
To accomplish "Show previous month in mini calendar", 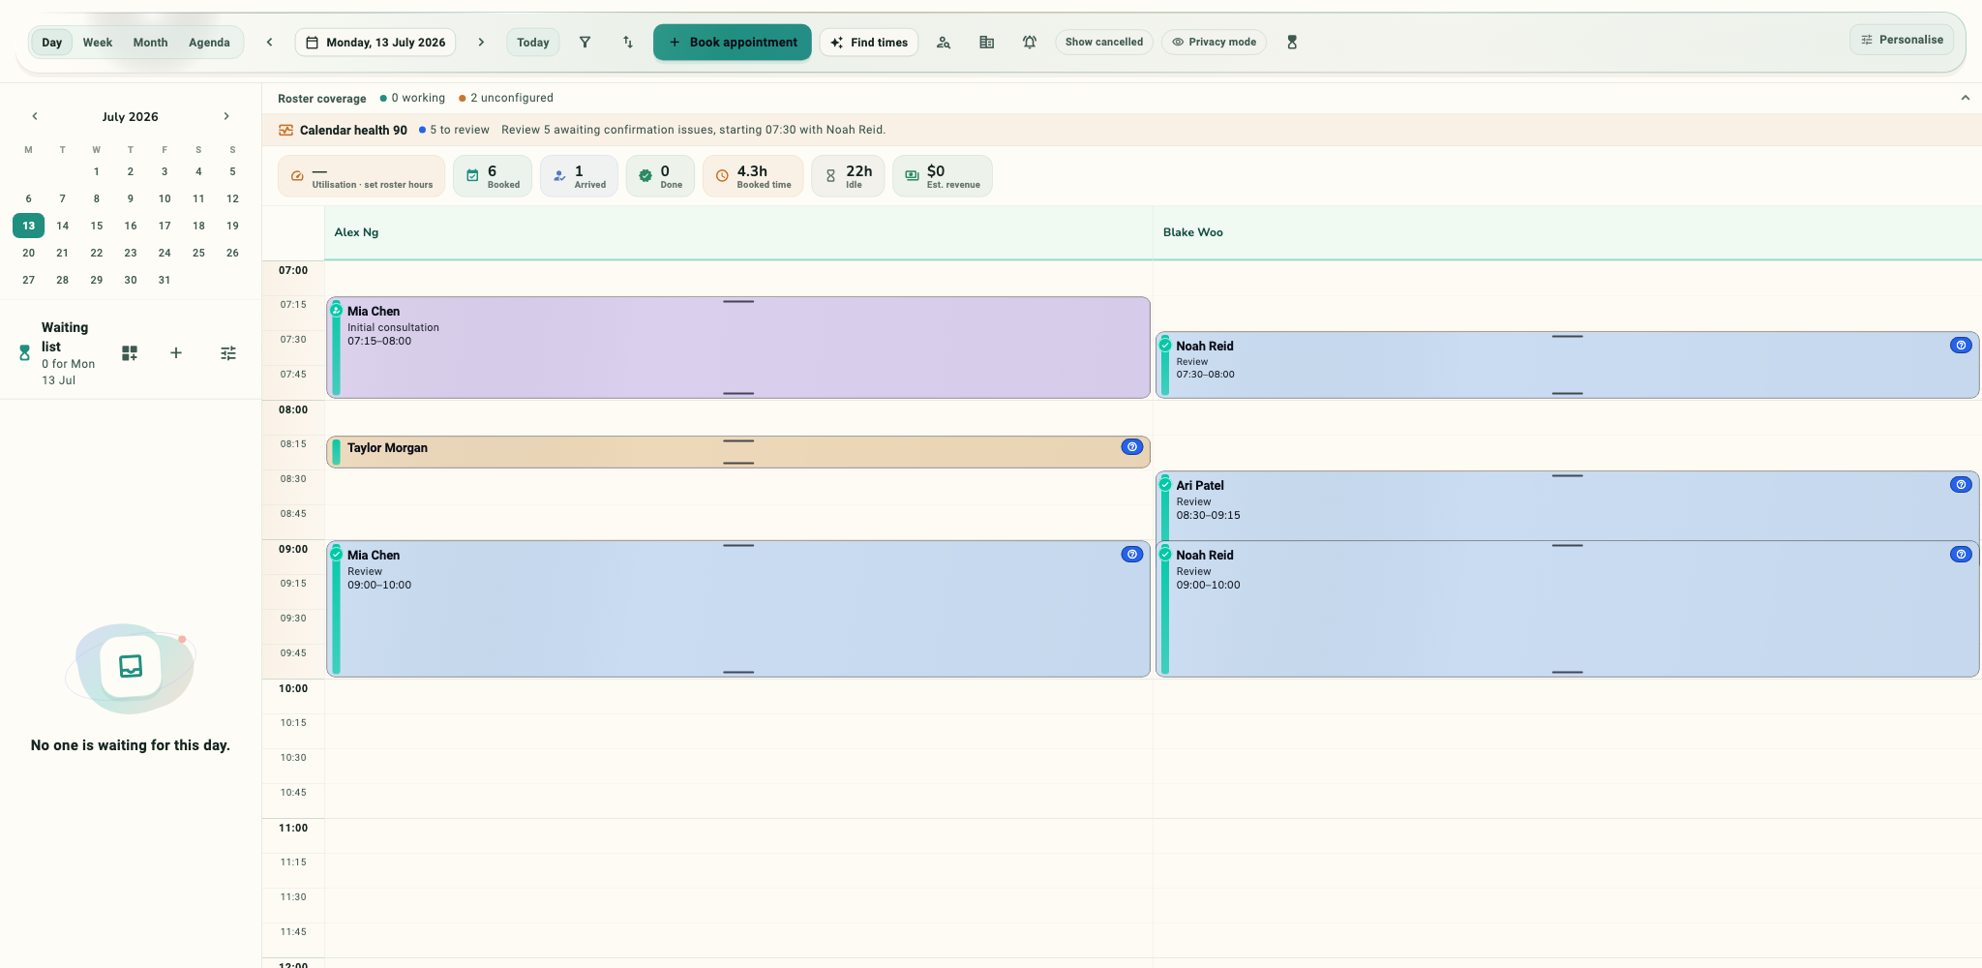I will (x=35, y=116).
